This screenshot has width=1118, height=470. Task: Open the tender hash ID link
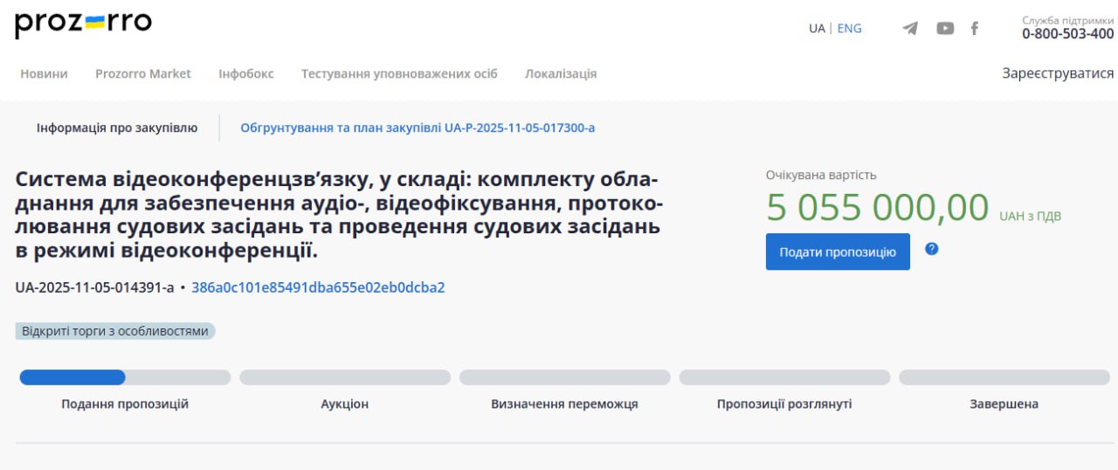pos(318,287)
